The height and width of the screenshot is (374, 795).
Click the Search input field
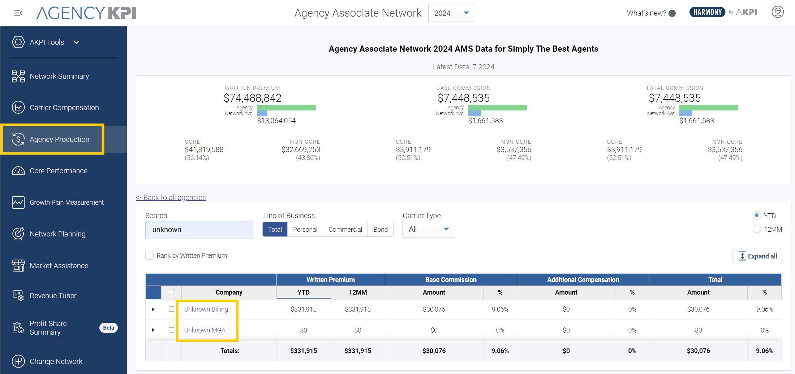[x=199, y=230]
